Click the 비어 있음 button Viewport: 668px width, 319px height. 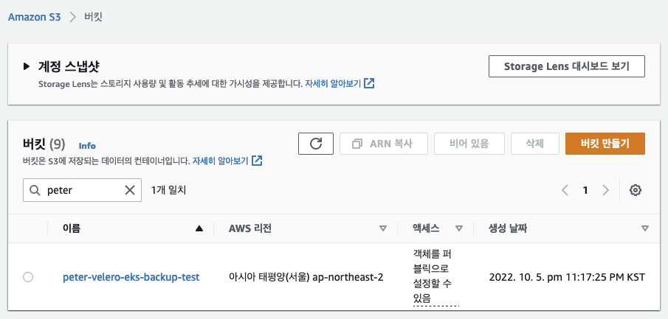coord(469,144)
